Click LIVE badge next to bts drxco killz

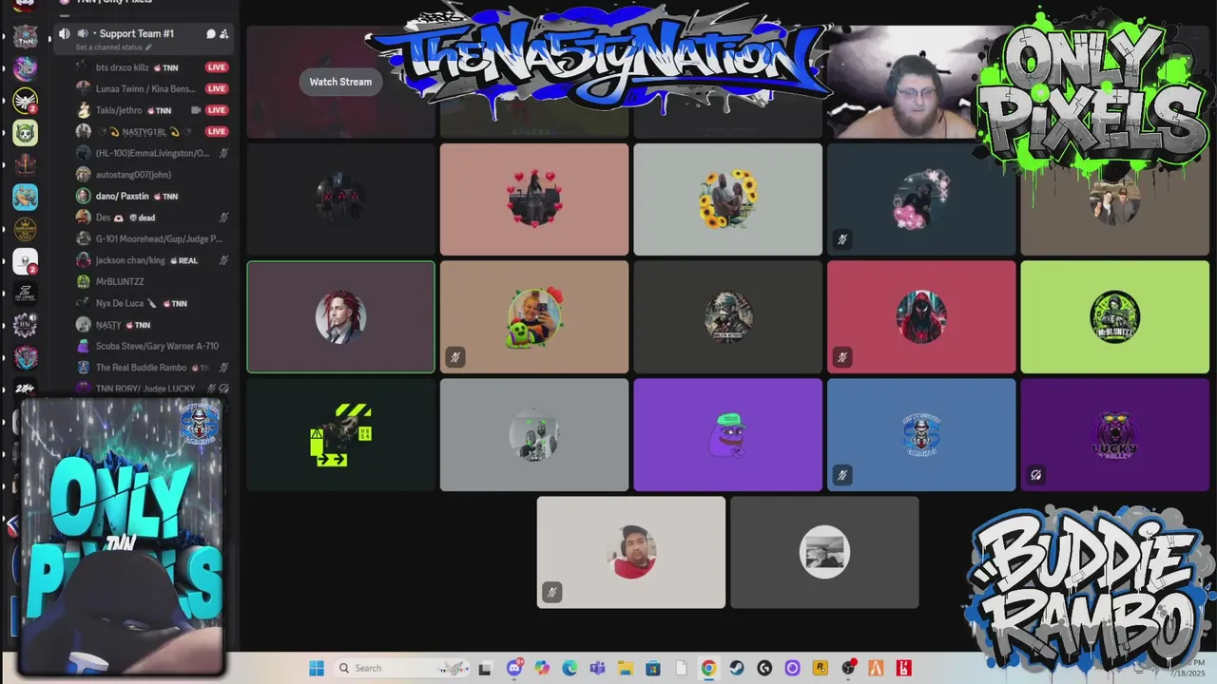[x=217, y=67]
